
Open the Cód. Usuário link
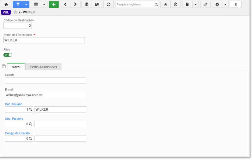(13, 104)
